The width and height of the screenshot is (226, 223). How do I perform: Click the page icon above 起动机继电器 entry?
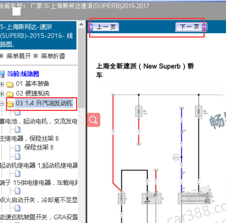click(18, 156)
